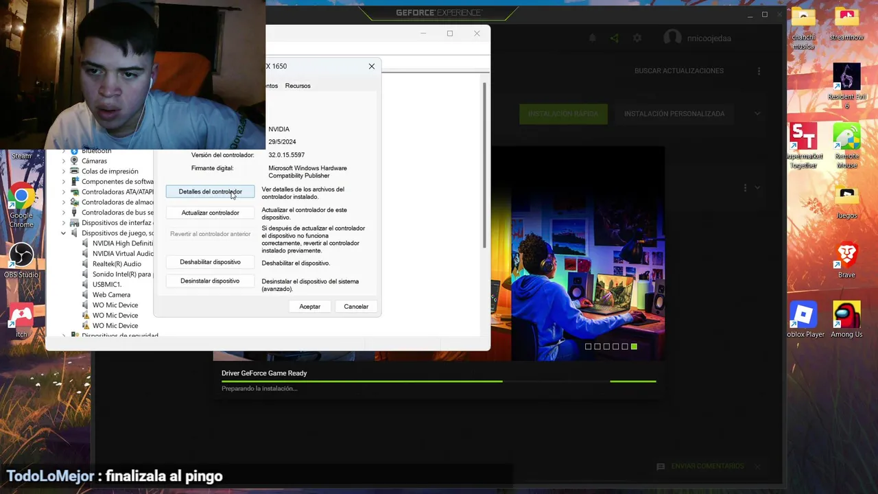Click the Driver GeForce Game Ready title
The image size is (878, 494).
coord(264,373)
